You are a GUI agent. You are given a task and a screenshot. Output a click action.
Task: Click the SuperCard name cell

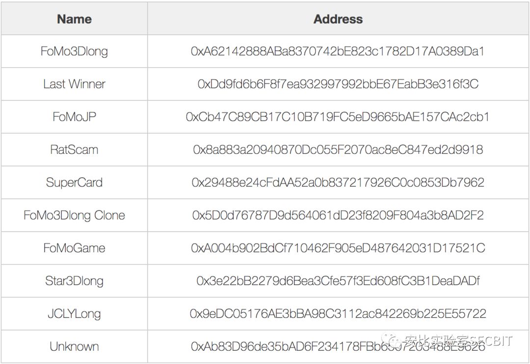75,183
